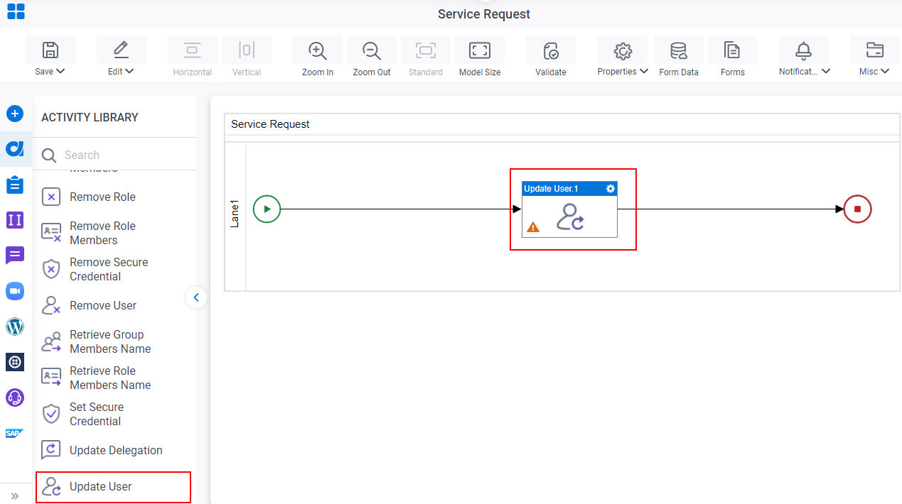Click the gear on the Update User.1 activity

(610, 189)
